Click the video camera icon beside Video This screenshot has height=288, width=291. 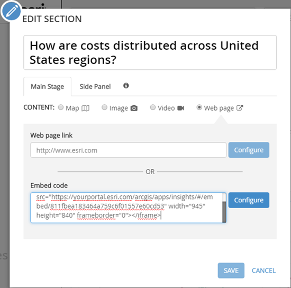coord(180,108)
